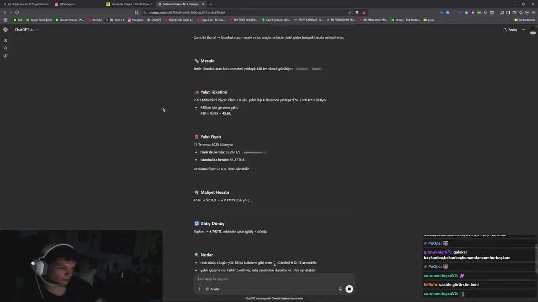The width and height of the screenshot is (538, 302).
Task: Open the All Bookmarks folder
Action: coord(525,20)
